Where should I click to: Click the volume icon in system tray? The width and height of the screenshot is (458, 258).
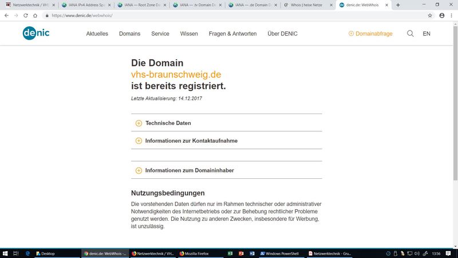417,253
